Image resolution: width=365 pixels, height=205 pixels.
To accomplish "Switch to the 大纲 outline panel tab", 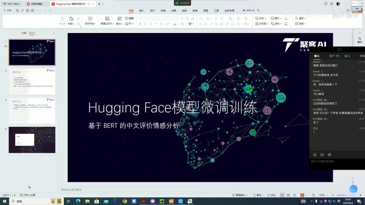I will click(x=24, y=33).
